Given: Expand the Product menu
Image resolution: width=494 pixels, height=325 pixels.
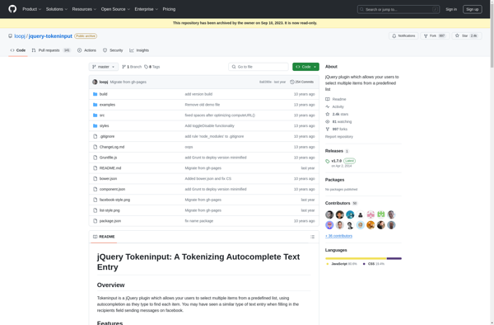Looking at the screenshot, I should (x=31, y=9).
